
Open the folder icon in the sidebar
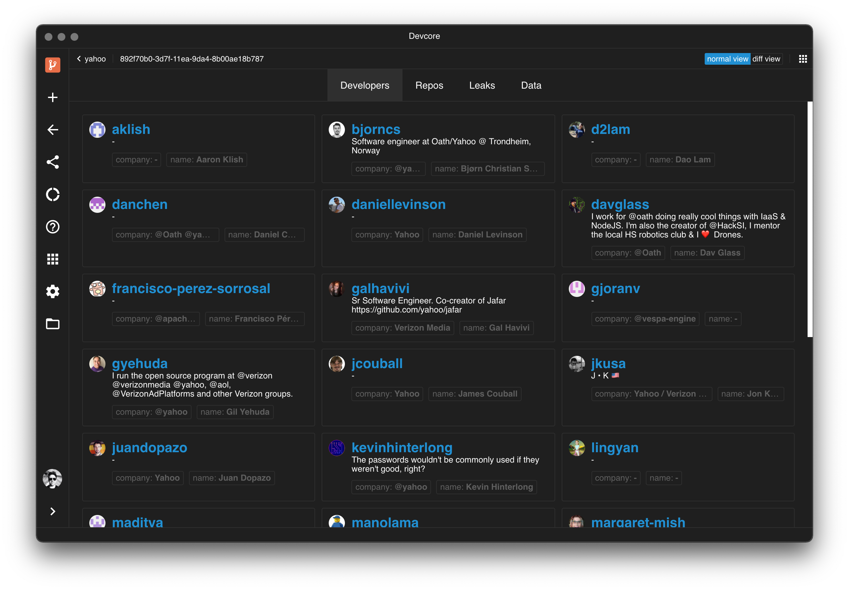click(x=52, y=324)
